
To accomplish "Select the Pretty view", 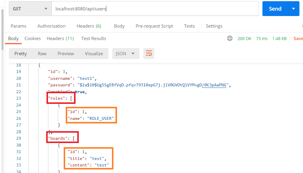I will [x=21, y=54].
